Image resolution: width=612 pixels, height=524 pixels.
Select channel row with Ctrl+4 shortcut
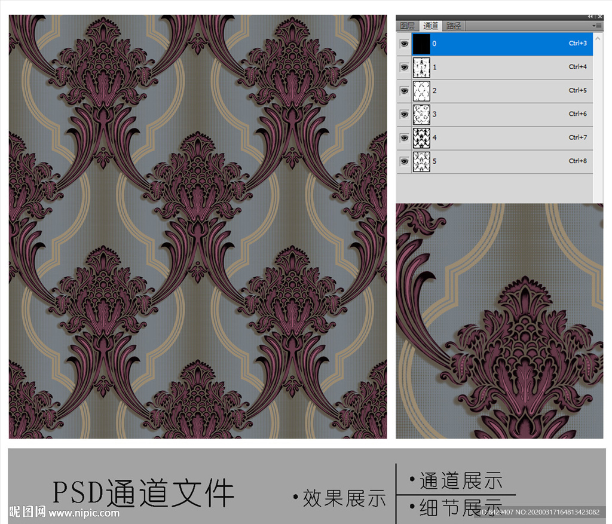pos(494,68)
